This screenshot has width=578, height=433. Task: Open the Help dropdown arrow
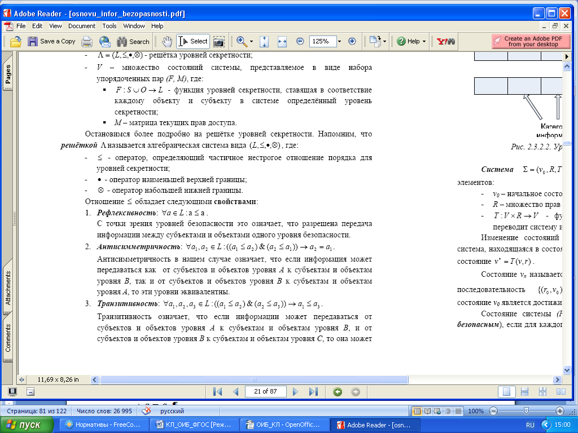pyautogui.click(x=424, y=42)
